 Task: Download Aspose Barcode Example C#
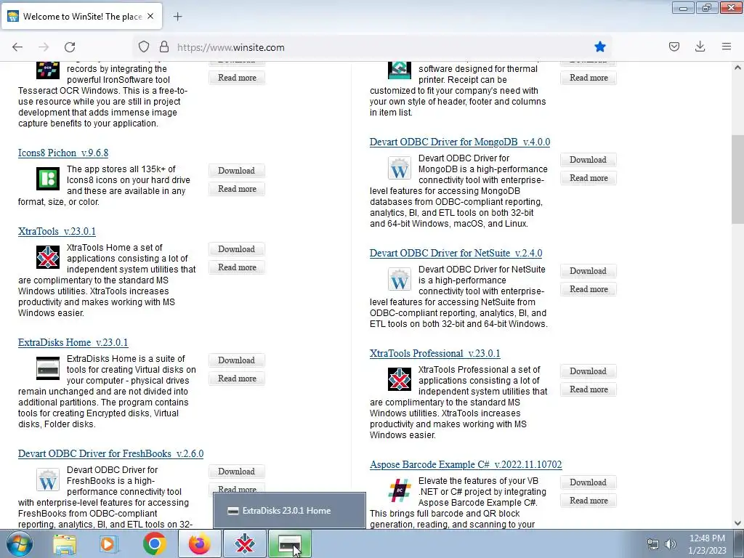[589, 482]
